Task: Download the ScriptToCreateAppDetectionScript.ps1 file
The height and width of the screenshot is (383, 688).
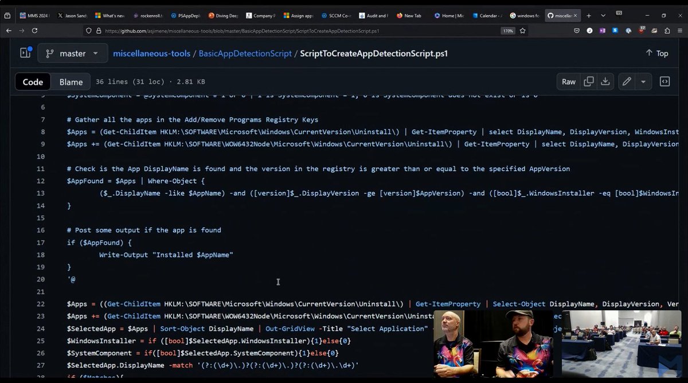Action: [605, 81]
